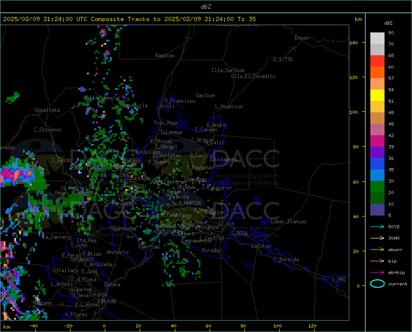Click the Lomas_Blancas map label
Image resolution: width=412 pixels, height=332 pixels.
(288, 221)
